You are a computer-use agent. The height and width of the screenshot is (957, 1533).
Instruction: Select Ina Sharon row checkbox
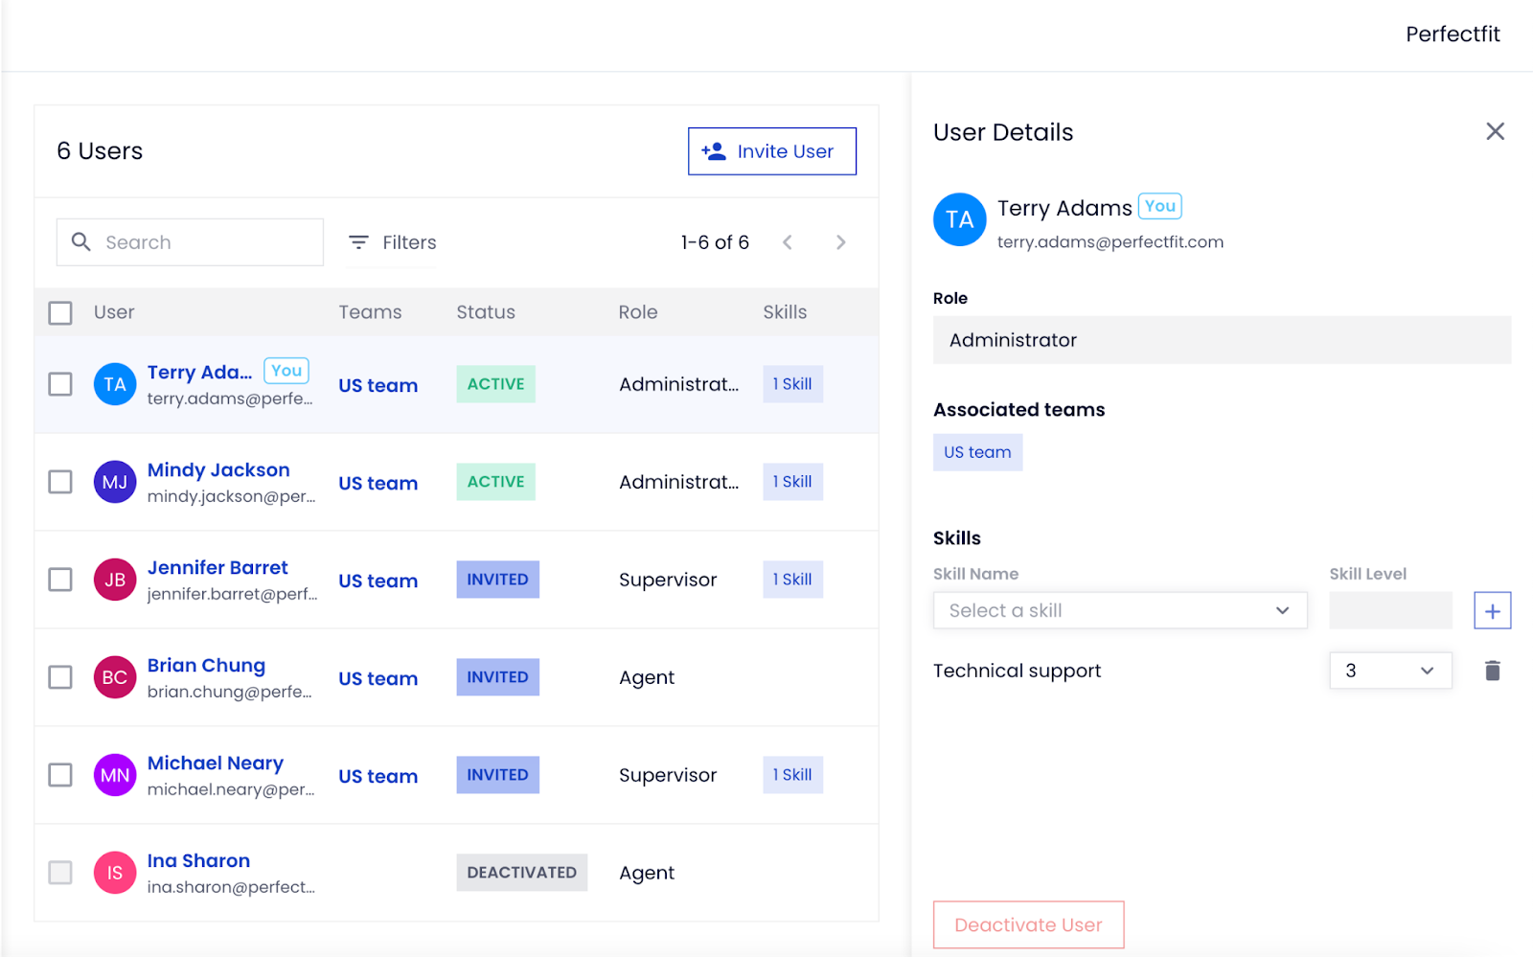click(x=60, y=873)
